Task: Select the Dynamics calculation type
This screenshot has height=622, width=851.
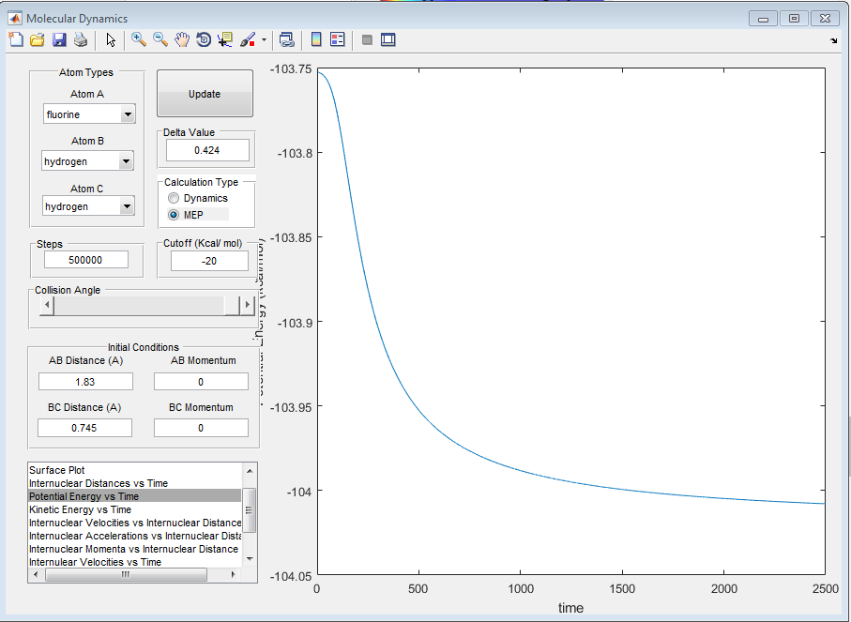Action: tap(174, 198)
